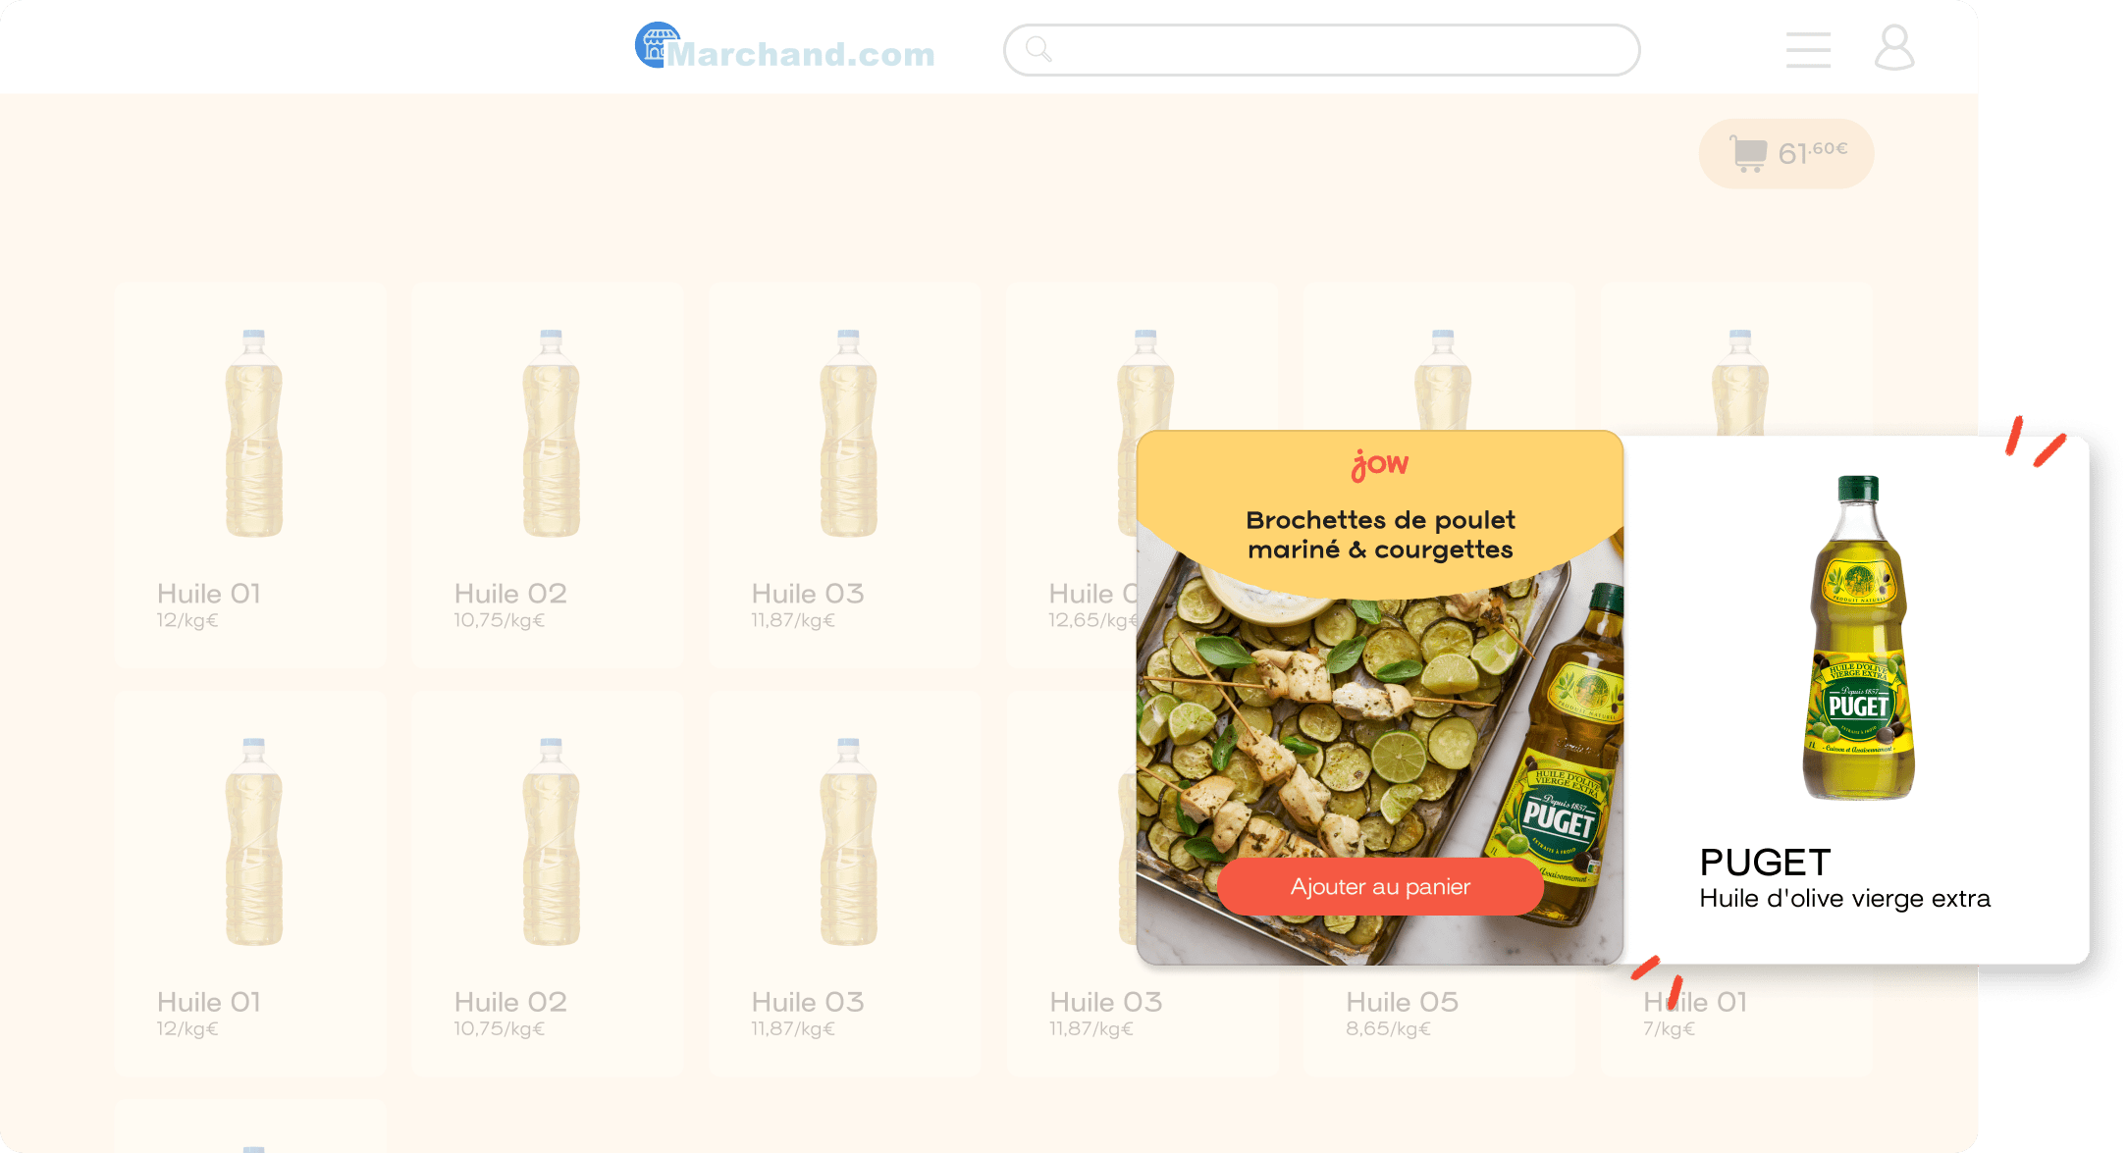
Task: Open the hamburger menu icon
Action: tap(1808, 50)
